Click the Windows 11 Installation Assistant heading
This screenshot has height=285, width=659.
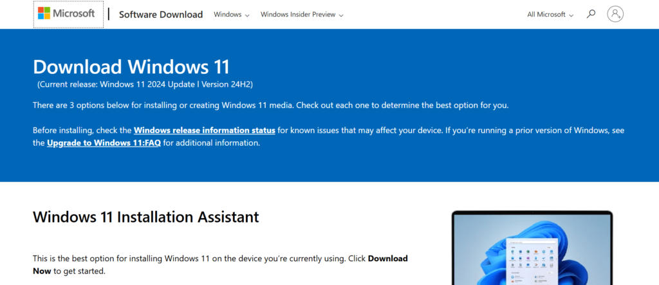click(146, 217)
